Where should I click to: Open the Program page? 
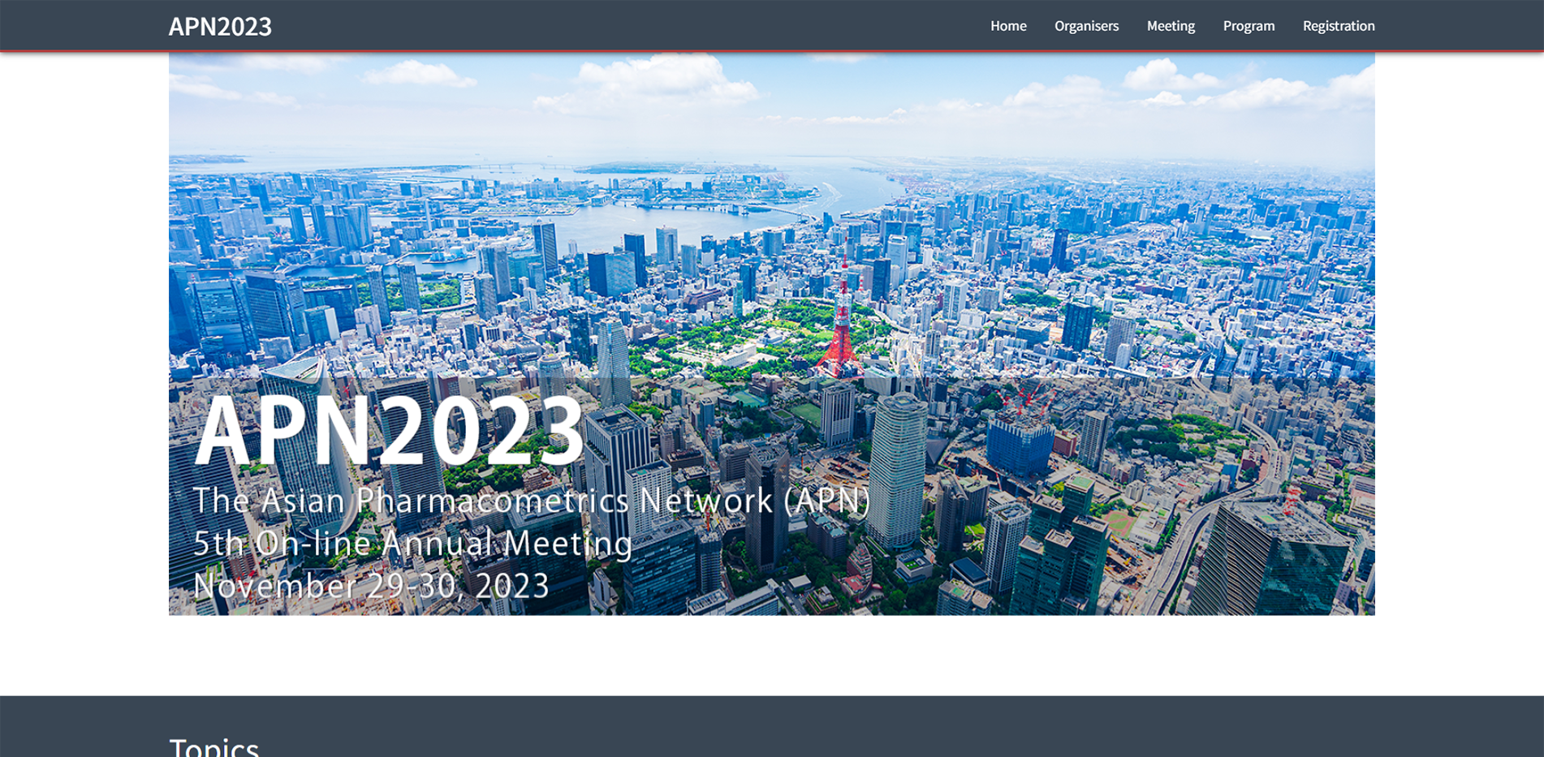1248,26
